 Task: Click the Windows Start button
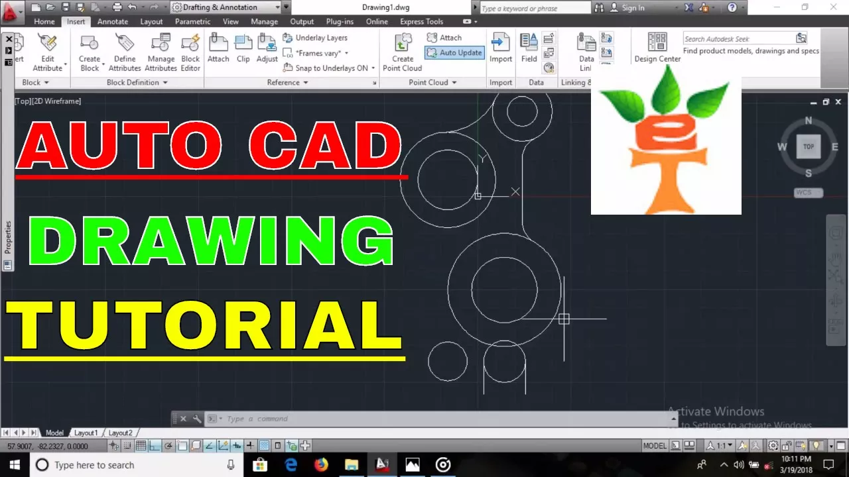coord(15,464)
